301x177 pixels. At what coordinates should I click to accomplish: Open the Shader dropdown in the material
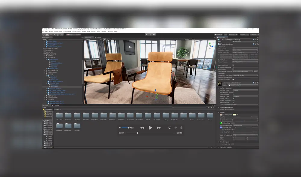243,85
